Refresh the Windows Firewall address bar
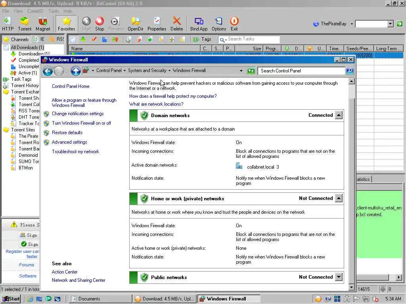 click(251, 71)
